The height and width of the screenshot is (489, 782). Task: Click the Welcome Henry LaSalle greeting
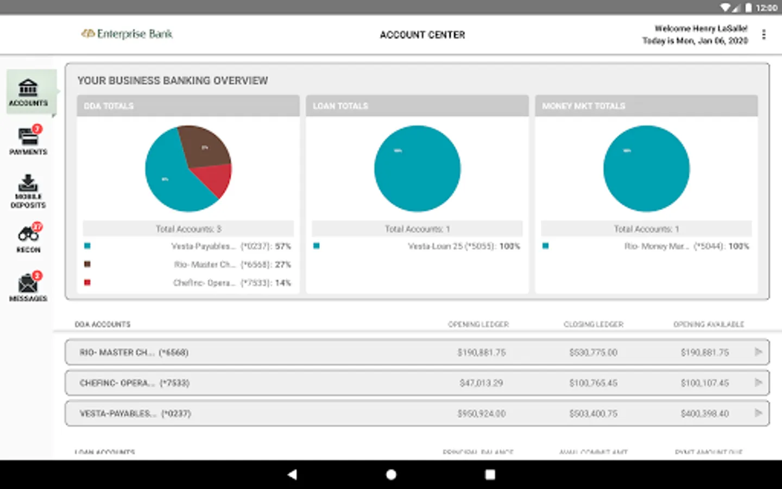coord(701,28)
